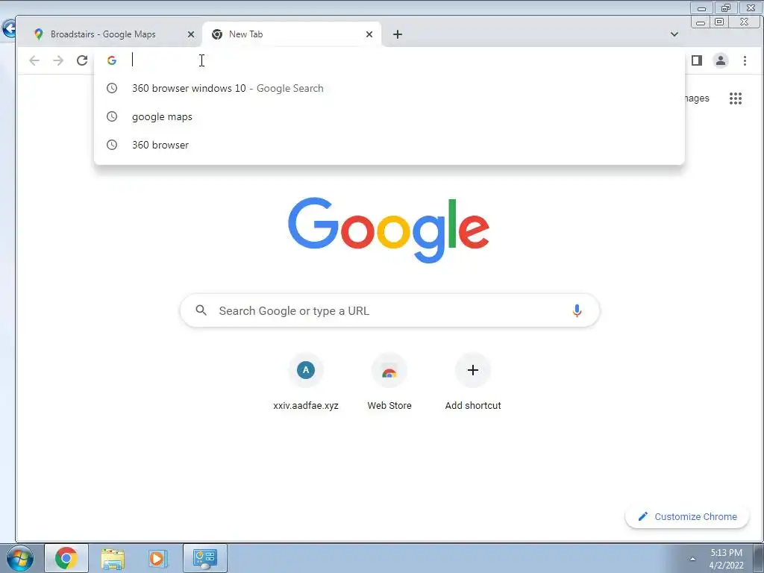
Task: Select suggestion "360 browser windows 10"
Action: point(389,88)
